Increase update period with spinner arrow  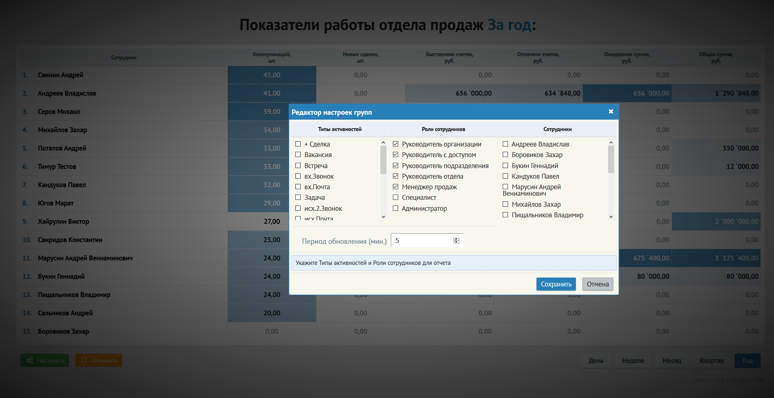[456, 239]
